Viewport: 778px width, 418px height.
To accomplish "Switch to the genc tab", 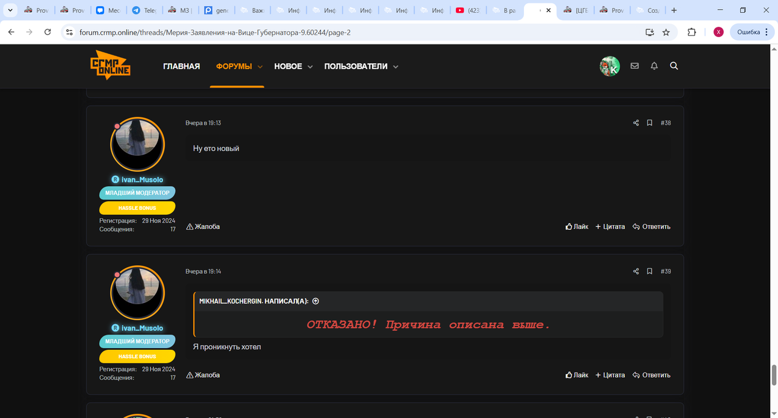I will click(216, 10).
